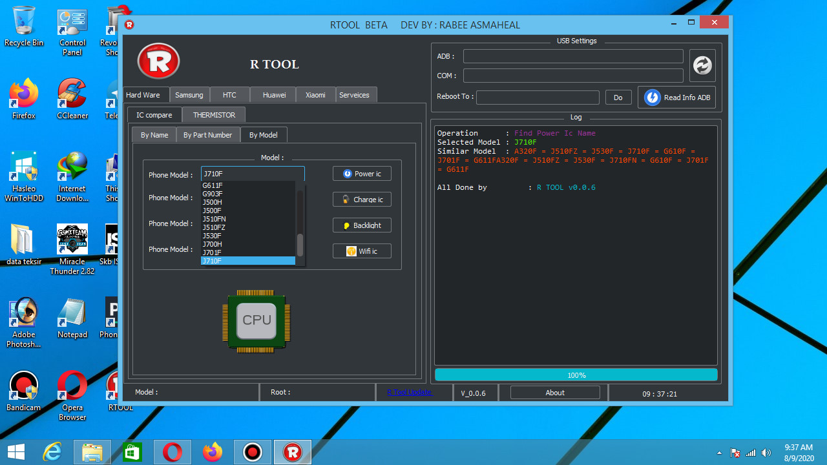Switch to Bandicam recorder in taskbar
827x465 pixels.
click(x=252, y=452)
